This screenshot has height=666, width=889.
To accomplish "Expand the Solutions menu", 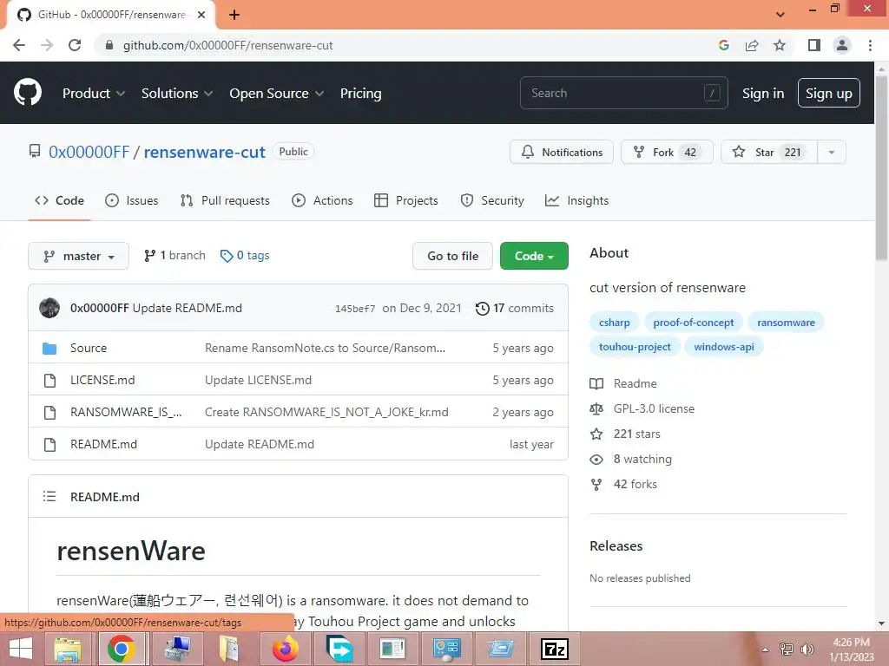I will [x=177, y=93].
